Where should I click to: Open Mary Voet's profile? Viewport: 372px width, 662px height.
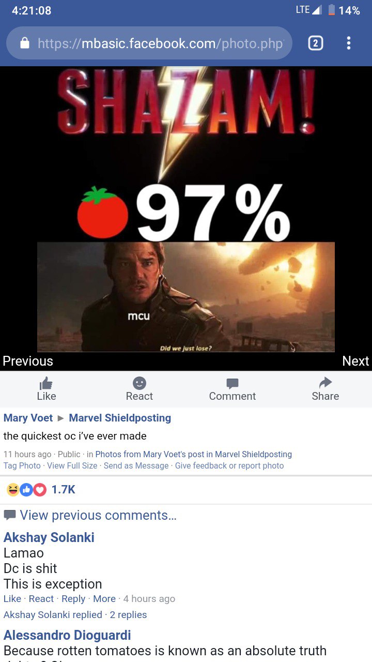(28, 418)
